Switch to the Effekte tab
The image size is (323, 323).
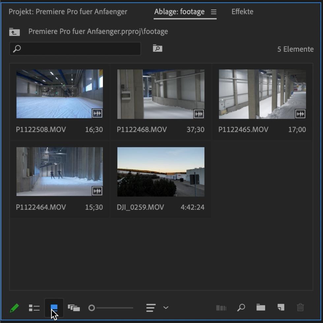242,12
